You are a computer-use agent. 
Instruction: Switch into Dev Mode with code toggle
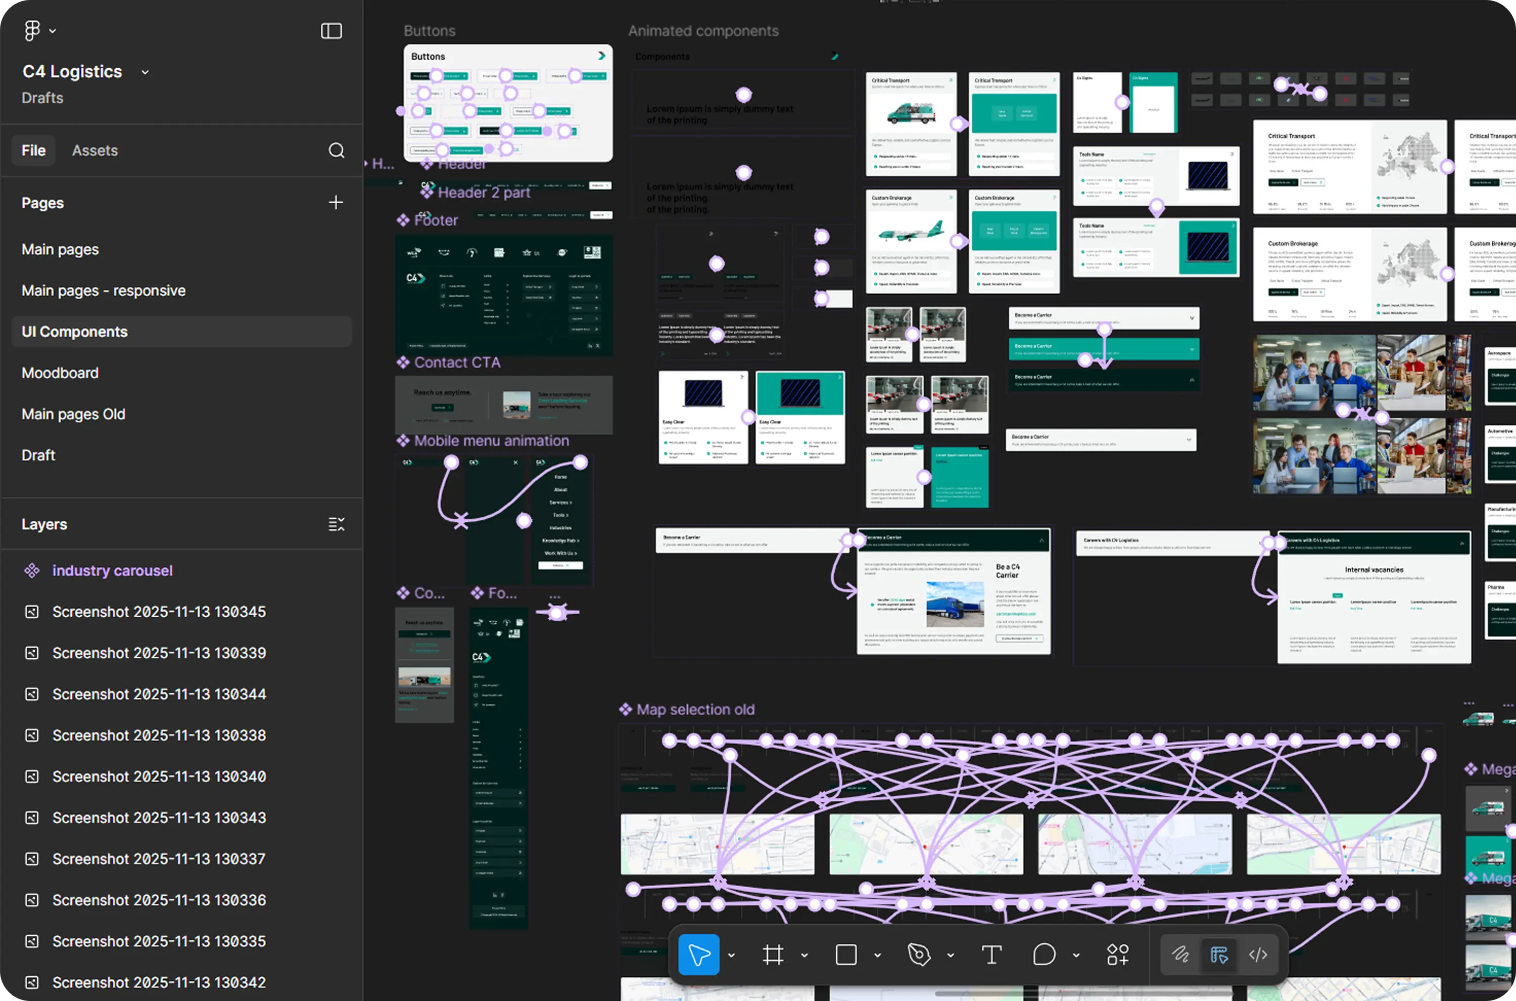coord(1258,954)
